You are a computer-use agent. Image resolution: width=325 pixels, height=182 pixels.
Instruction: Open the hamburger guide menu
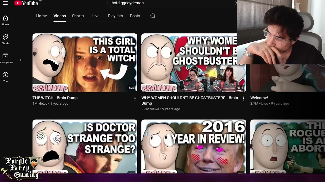[5, 3]
